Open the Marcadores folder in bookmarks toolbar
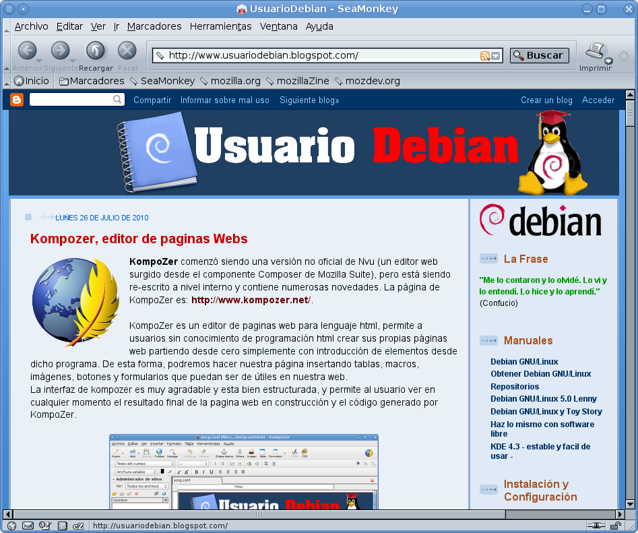The height and width of the screenshot is (533, 638). coord(92,81)
